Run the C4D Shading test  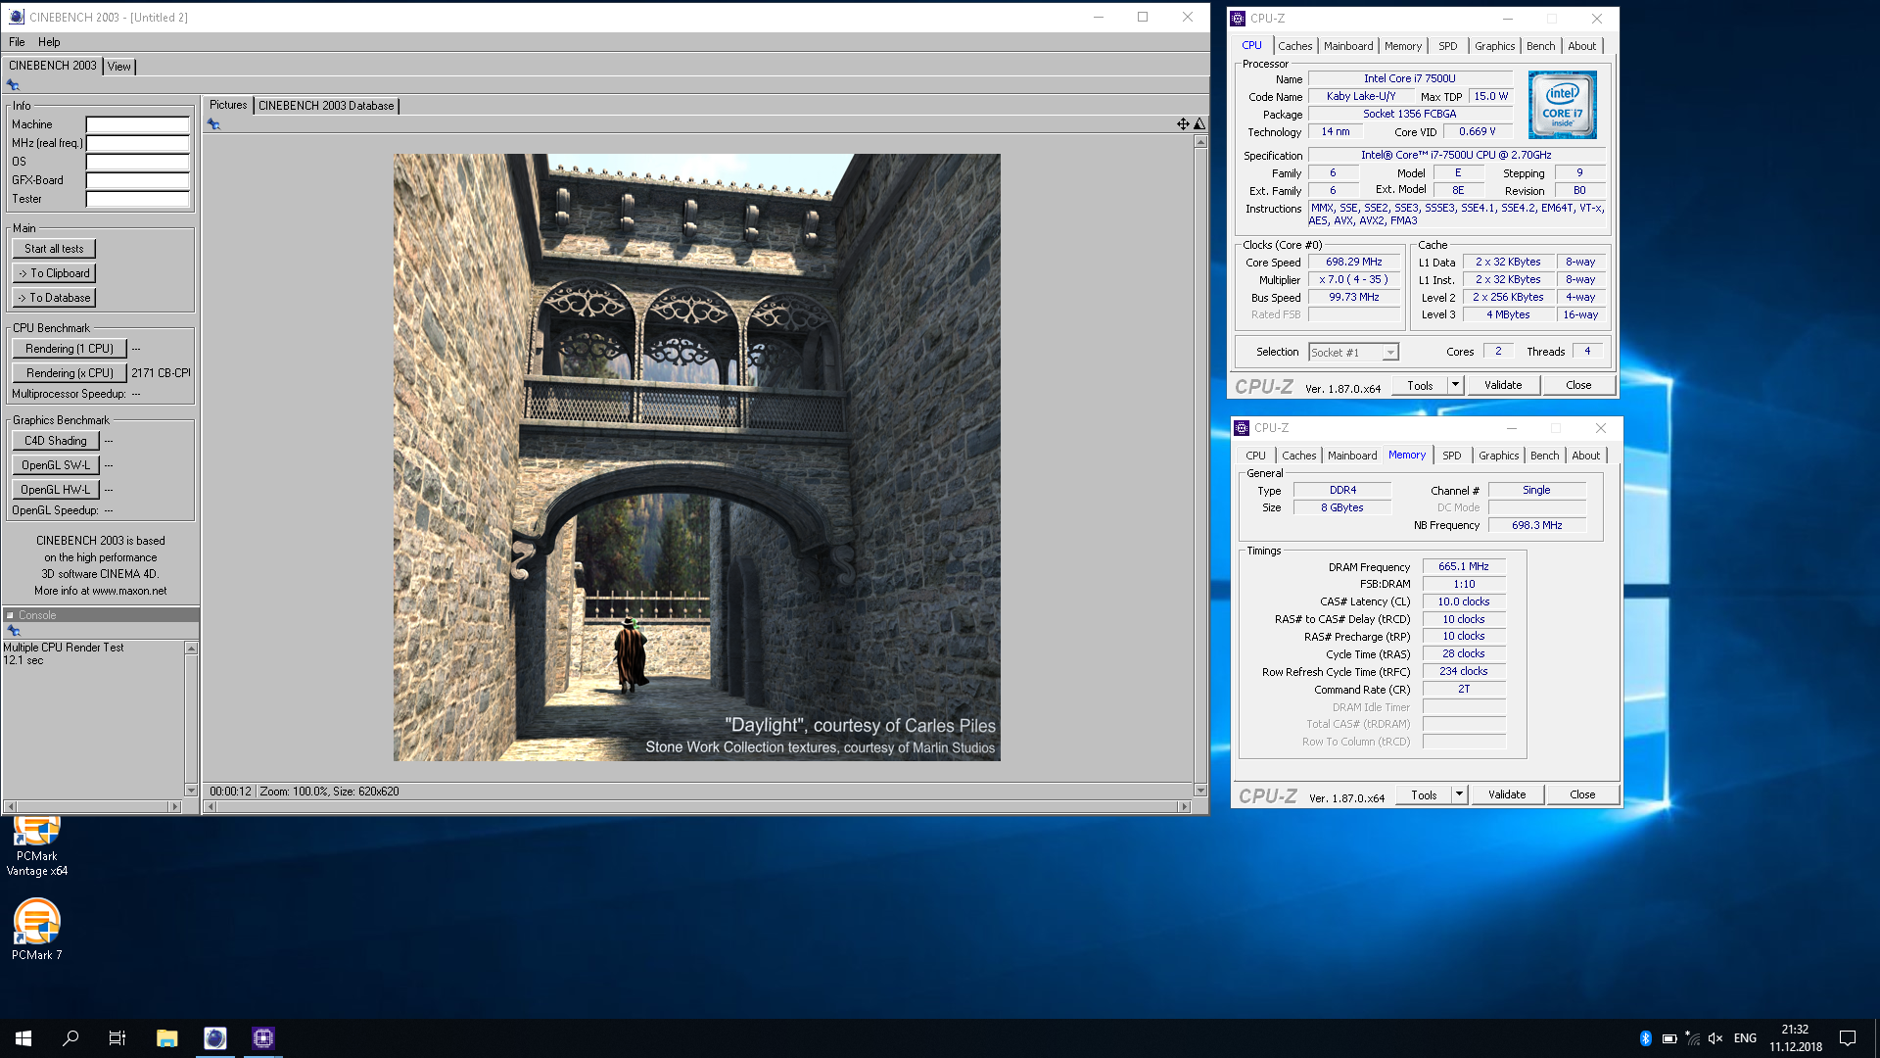[x=56, y=441]
